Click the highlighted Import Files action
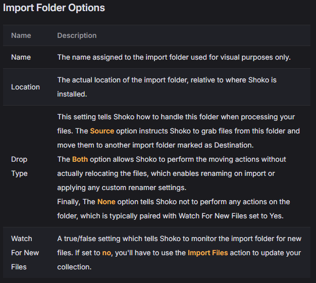Image resolution: width=316 pixels, height=283 pixels. tap(207, 253)
